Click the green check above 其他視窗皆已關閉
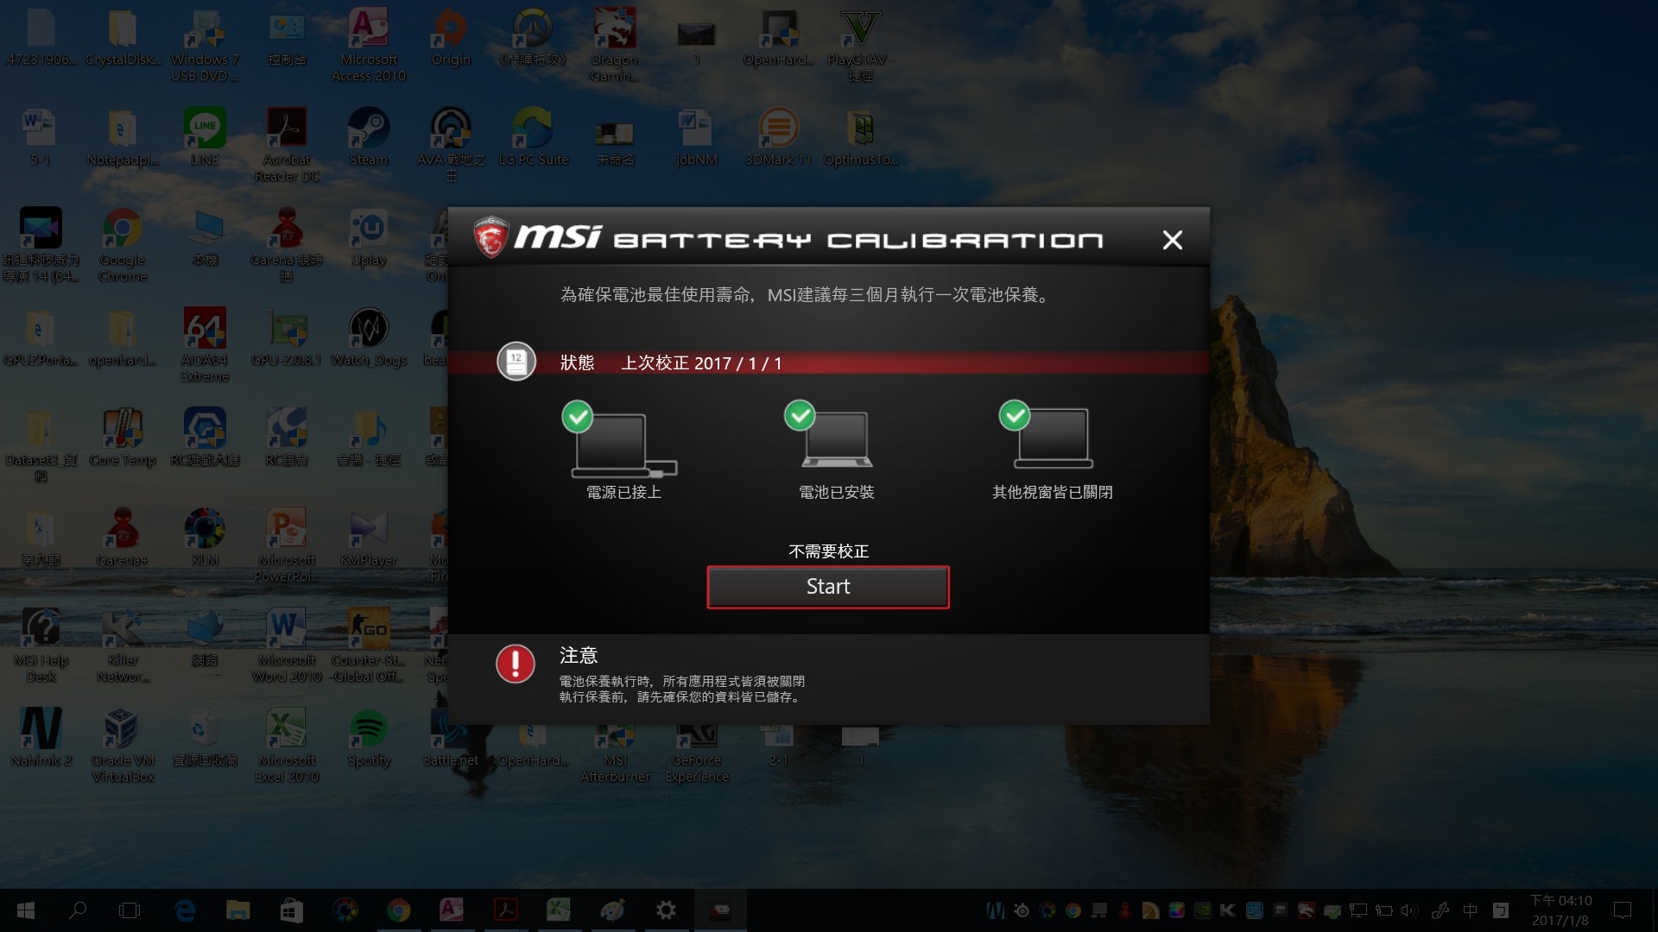 pyautogui.click(x=1014, y=415)
